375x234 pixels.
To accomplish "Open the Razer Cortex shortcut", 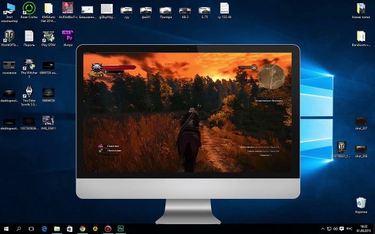I will (x=29, y=10).
